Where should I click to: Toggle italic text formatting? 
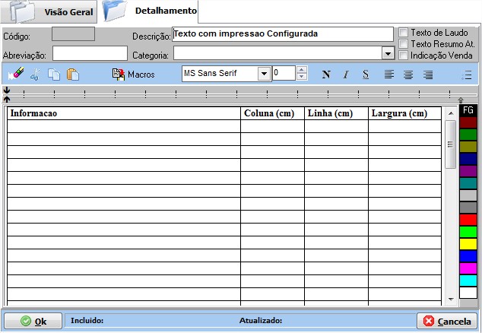(345, 74)
